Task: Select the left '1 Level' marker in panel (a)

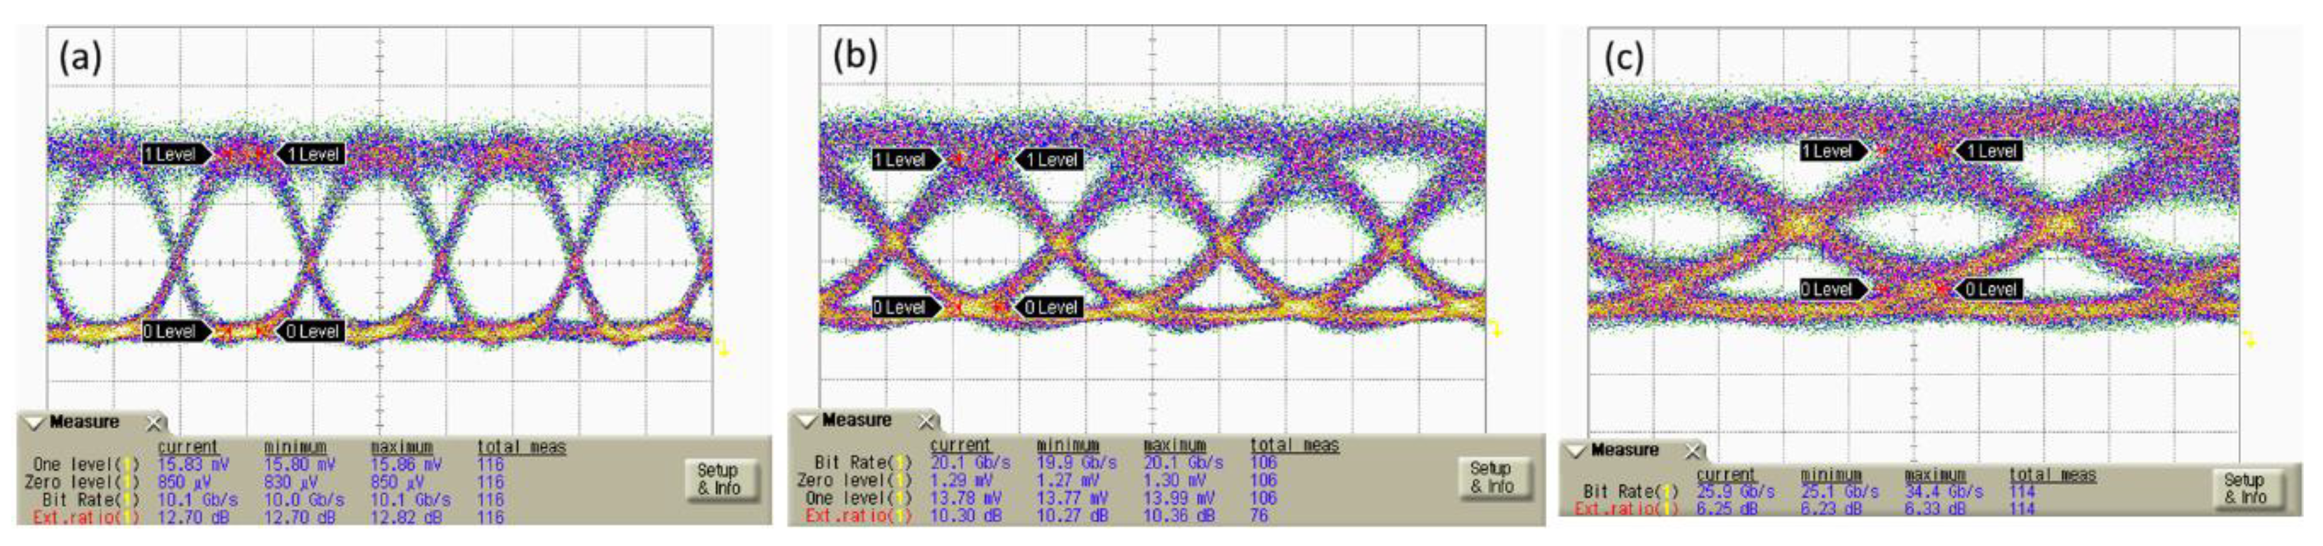Action: click(176, 154)
